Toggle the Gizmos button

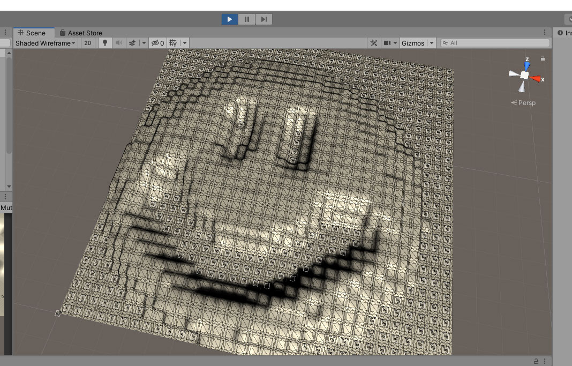(x=413, y=43)
